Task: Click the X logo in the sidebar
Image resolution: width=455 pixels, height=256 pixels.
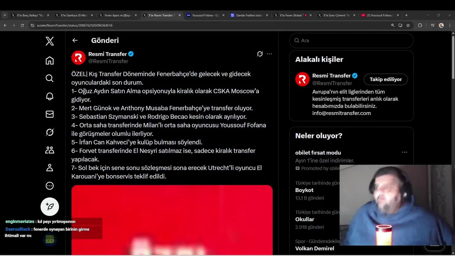Action: pos(50,41)
